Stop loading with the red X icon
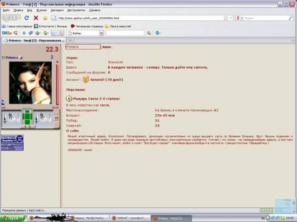297x222 pixels. click(x=36, y=18)
